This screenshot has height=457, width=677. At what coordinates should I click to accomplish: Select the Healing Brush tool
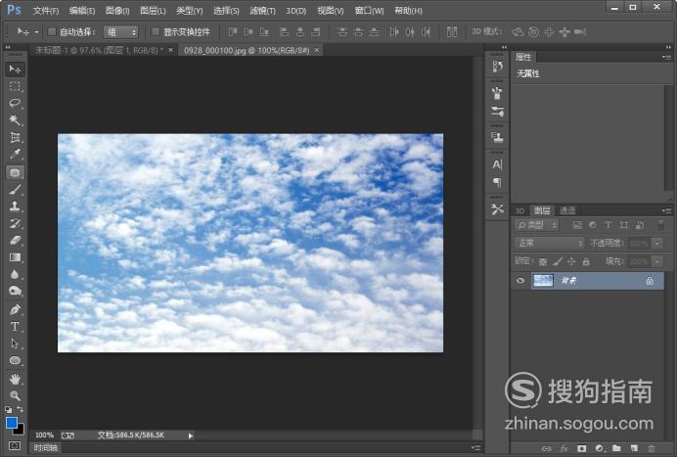pyautogui.click(x=15, y=172)
